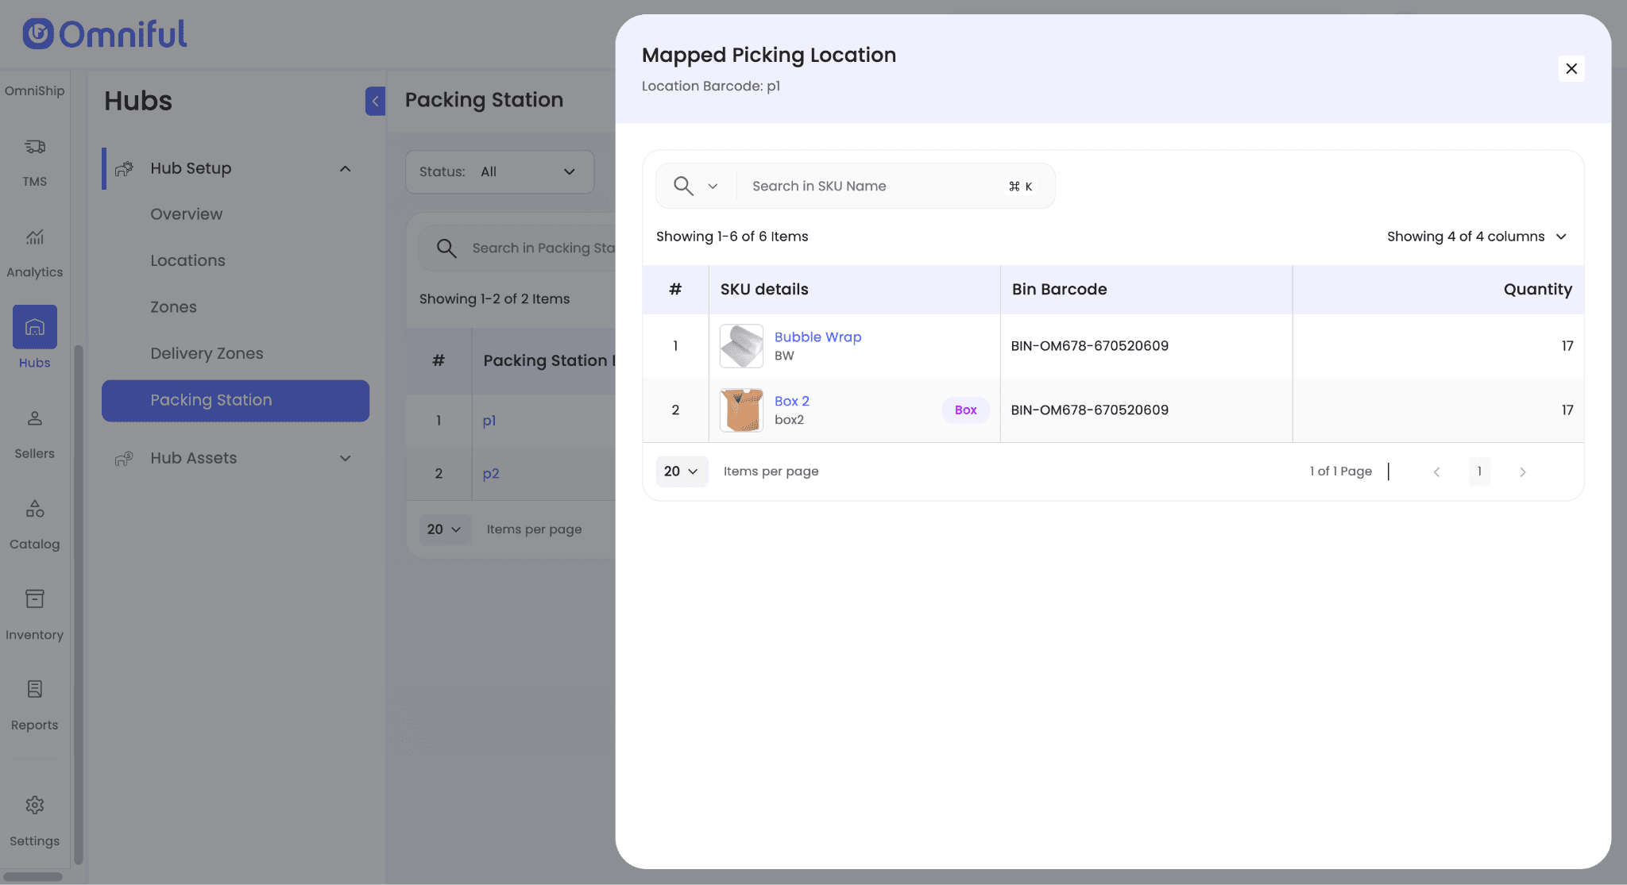This screenshot has height=885, width=1627.
Task: Open the Bubble Wrap SKU link
Action: (x=817, y=337)
